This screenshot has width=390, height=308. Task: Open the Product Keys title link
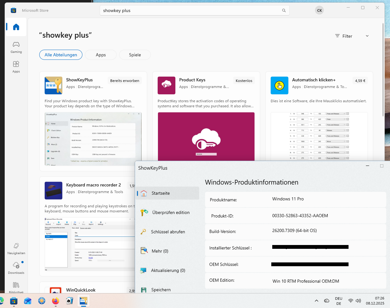192,80
